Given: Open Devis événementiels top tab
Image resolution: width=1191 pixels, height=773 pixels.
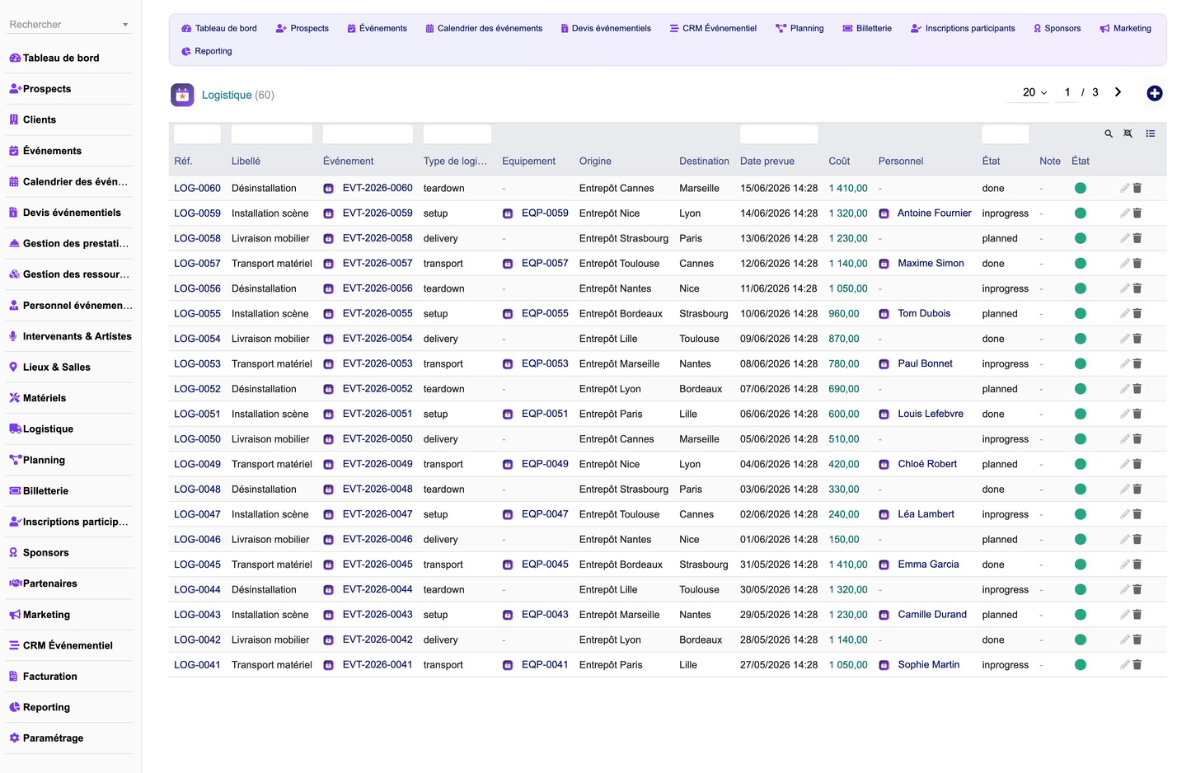Looking at the screenshot, I should 606,28.
